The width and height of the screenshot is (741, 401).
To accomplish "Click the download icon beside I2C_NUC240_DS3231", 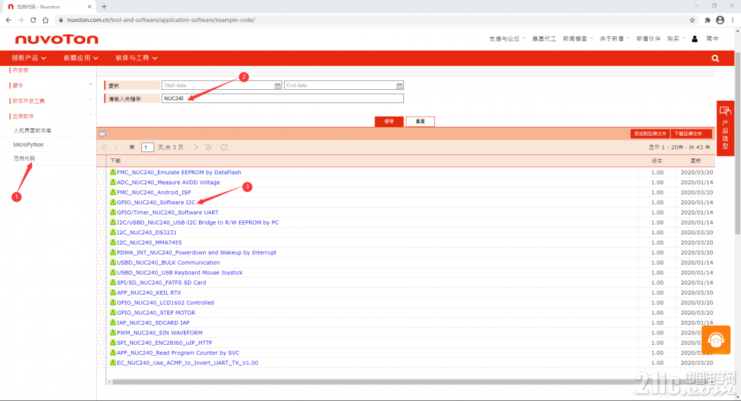I will pyautogui.click(x=113, y=232).
